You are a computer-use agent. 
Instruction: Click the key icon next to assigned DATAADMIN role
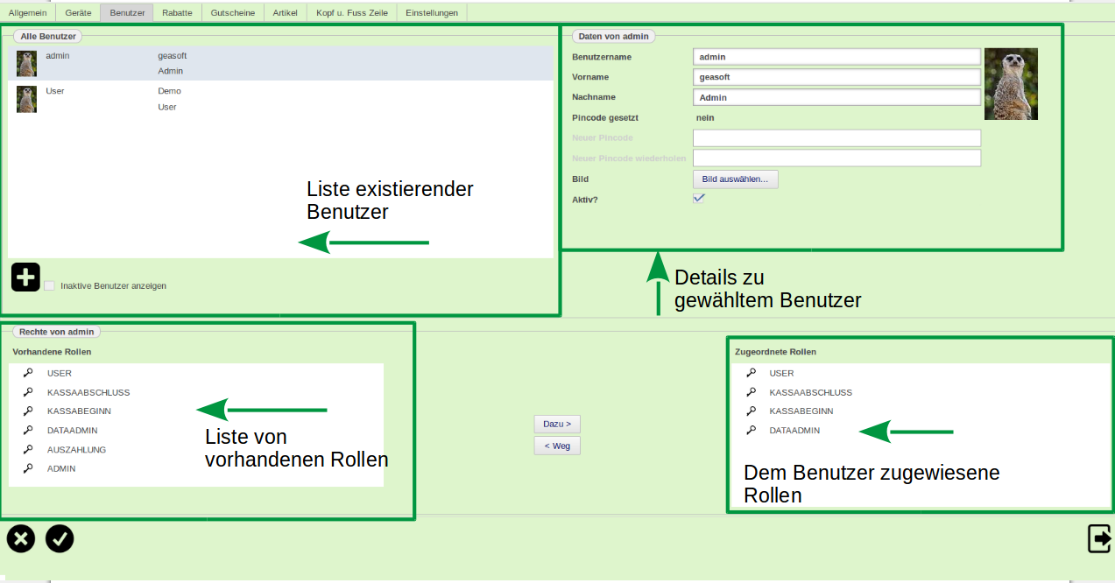point(751,430)
